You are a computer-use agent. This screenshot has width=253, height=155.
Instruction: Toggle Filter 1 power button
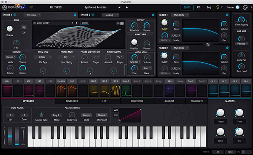pyautogui.click(x=227, y=15)
